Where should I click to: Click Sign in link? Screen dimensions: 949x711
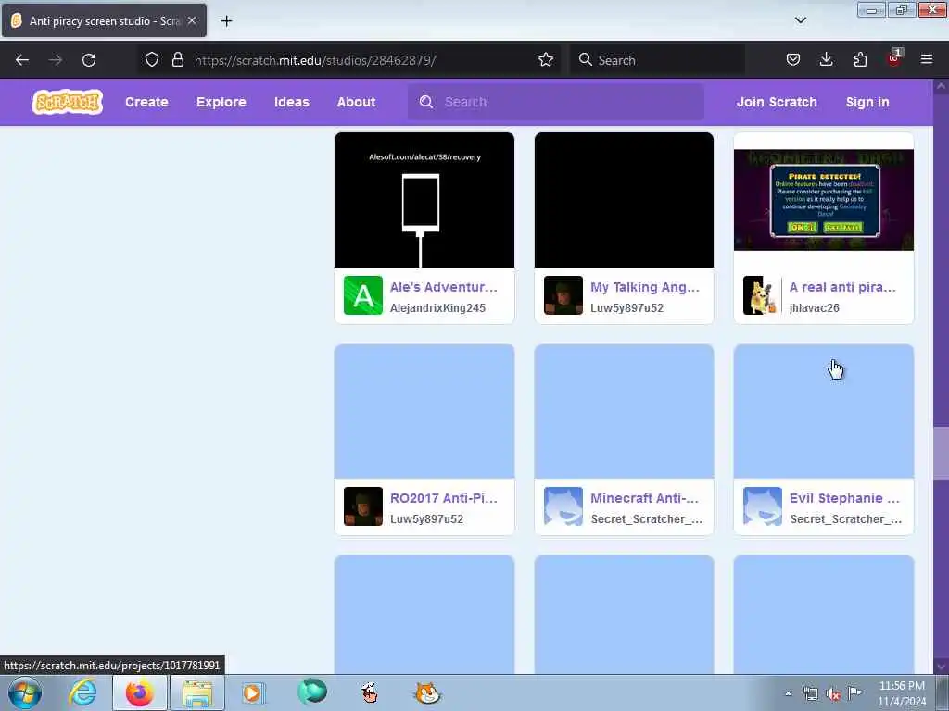pos(867,102)
